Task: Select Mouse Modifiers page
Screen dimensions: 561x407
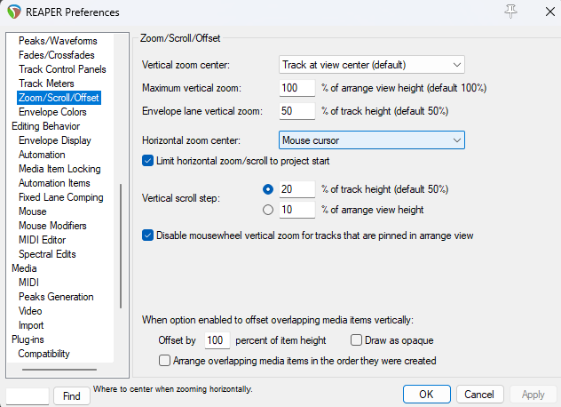Action: coord(52,226)
